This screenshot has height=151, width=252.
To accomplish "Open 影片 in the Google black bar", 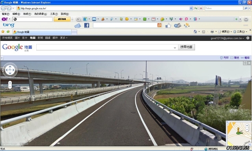I will point(25,38).
